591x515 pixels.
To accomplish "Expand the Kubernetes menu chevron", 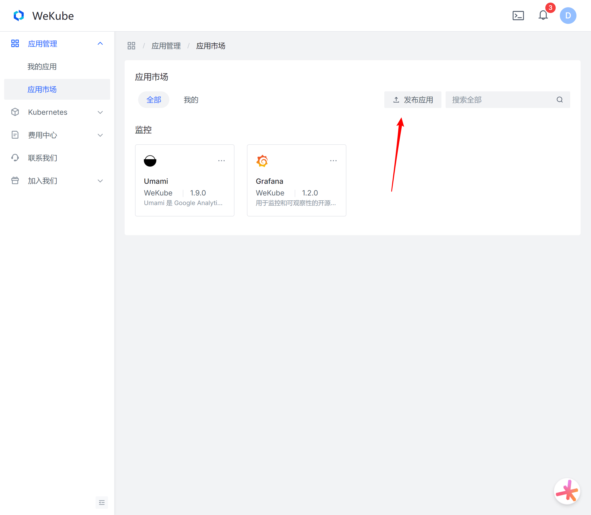I will 100,112.
